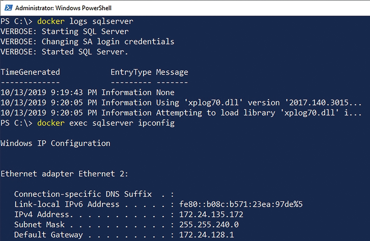The image size is (370, 241).
Task: Click the default gateway 172.24.128.1
Action: tap(206, 235)
